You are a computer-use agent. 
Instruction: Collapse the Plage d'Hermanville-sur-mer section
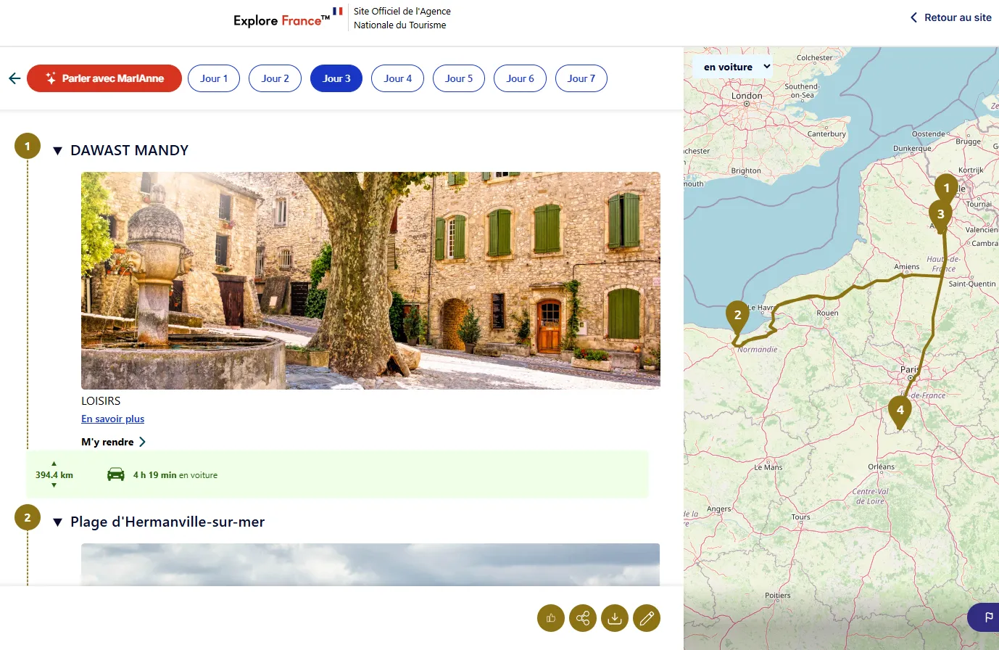click(x=58, y=522)
